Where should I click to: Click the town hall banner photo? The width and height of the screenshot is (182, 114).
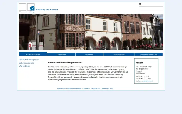click(91, 32)
